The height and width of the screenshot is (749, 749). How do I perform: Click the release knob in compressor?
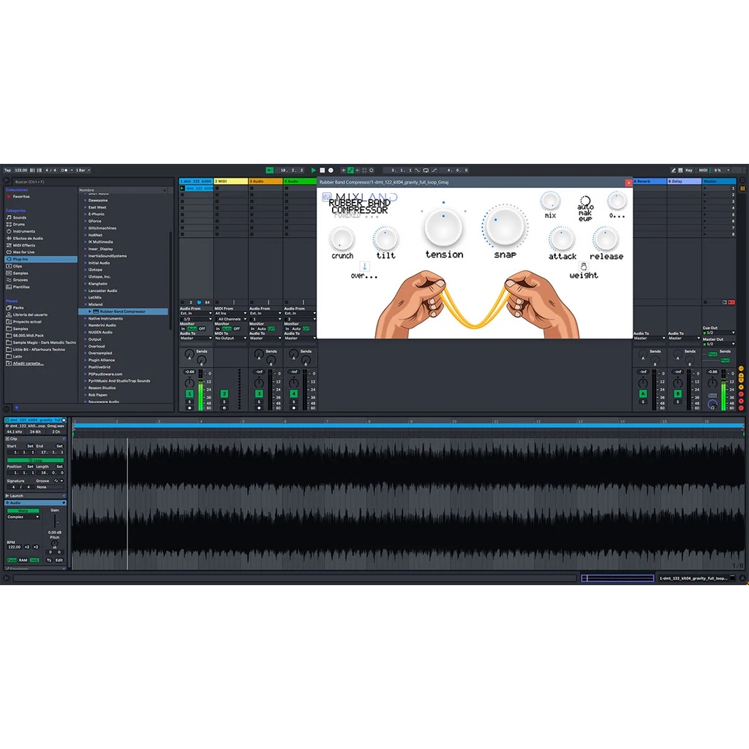(606, 239)
